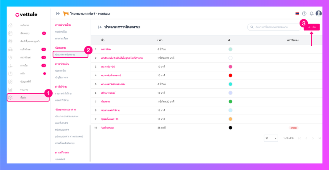Open ปรึกษาแพทย์ appointment type in row 6

[x=108, y=93]
